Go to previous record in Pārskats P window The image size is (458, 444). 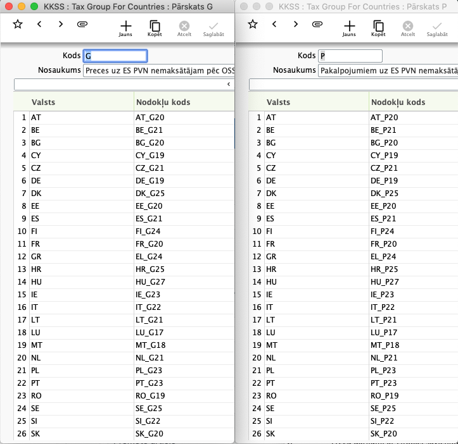[x=274, y=25]
